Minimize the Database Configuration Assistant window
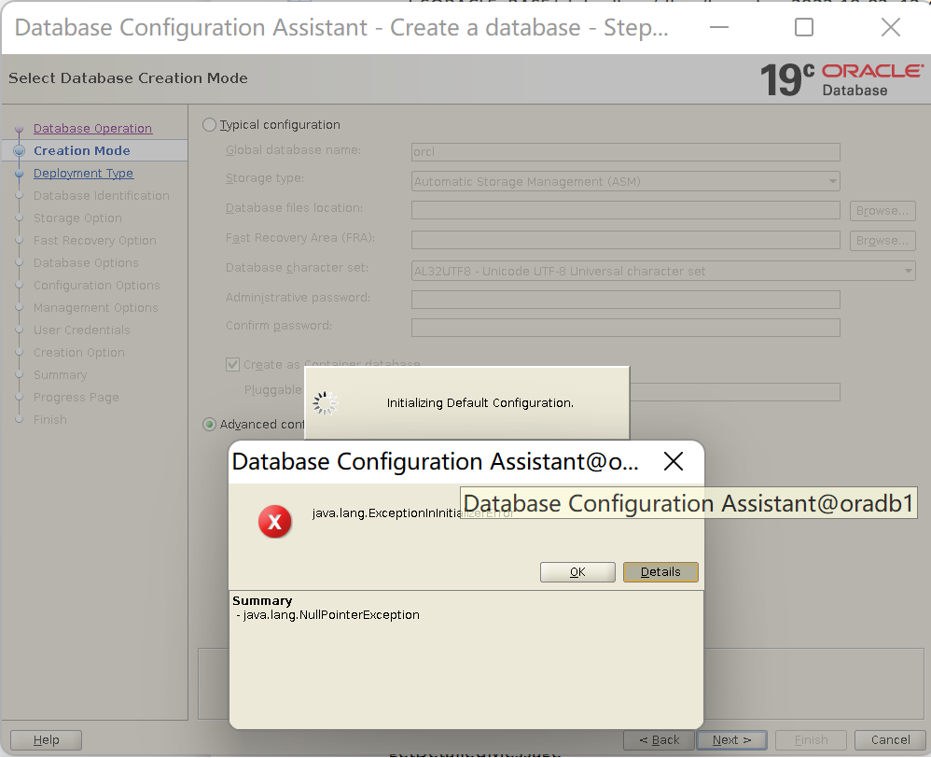This screenshot has height=758, width=931. 719,27
